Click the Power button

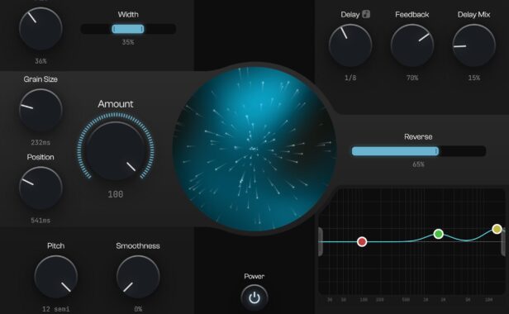click(x=254, y=297)
